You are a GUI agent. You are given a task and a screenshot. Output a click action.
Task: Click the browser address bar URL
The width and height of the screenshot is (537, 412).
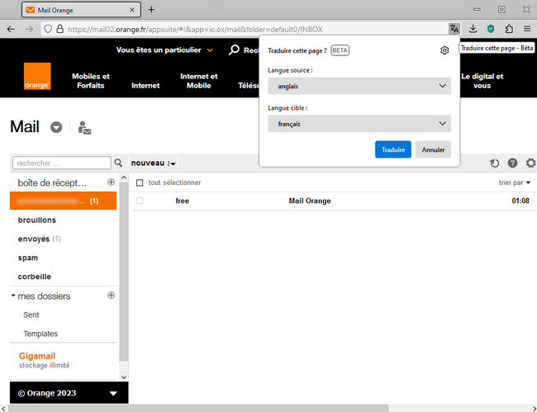(195, 30)
